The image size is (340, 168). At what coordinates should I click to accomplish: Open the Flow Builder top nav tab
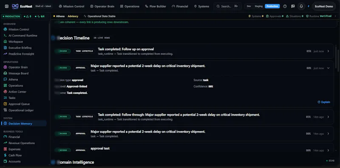(x=156, y=6)
